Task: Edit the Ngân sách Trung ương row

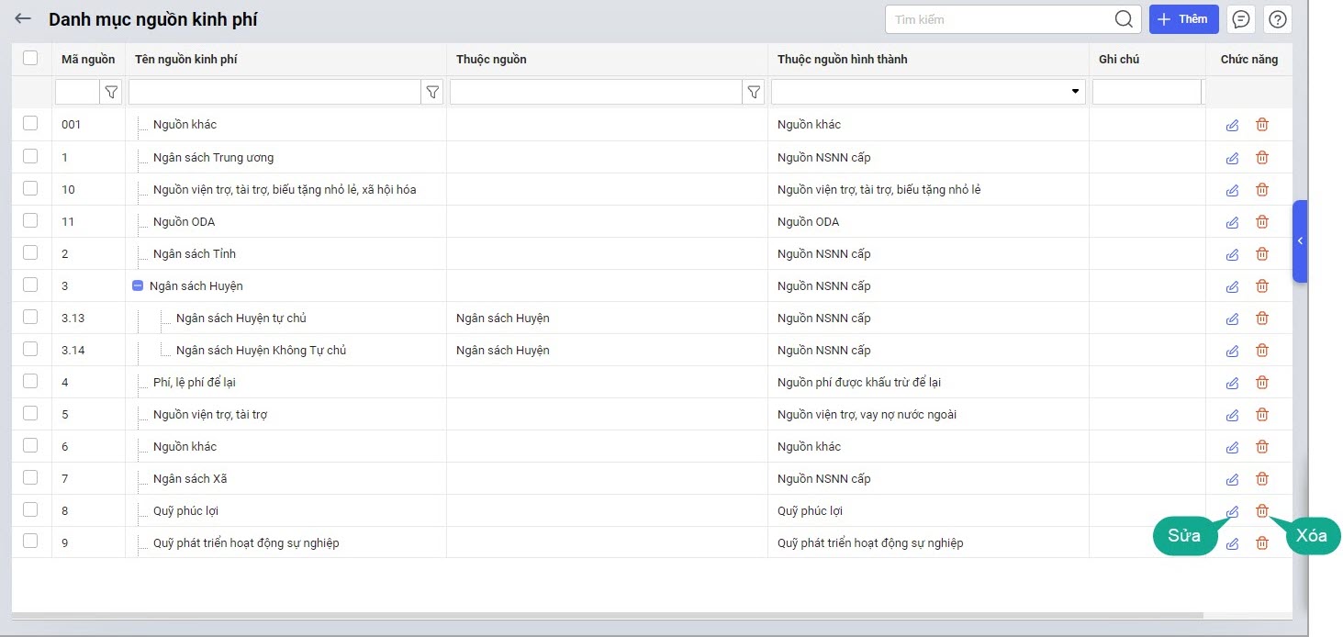Action: [x=1232, y=158]
